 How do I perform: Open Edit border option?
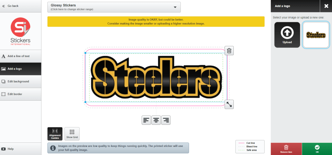21,94
